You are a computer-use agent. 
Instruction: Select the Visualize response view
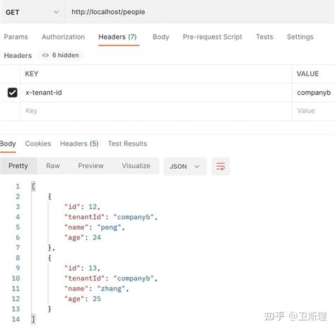coord(136,166)
